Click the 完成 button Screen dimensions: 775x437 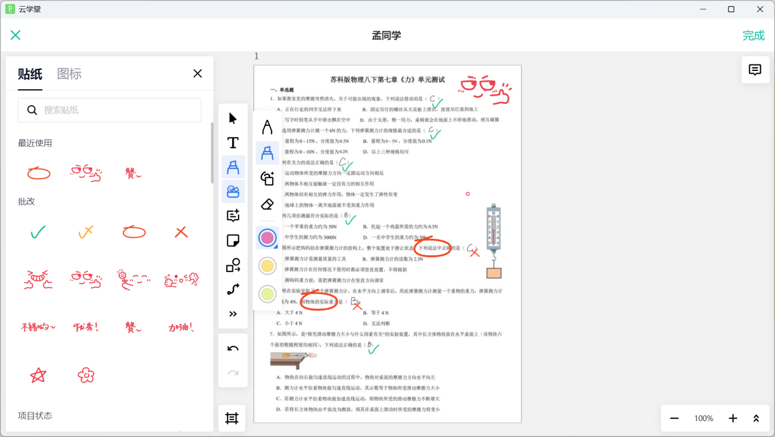click(x=754, y=35)
